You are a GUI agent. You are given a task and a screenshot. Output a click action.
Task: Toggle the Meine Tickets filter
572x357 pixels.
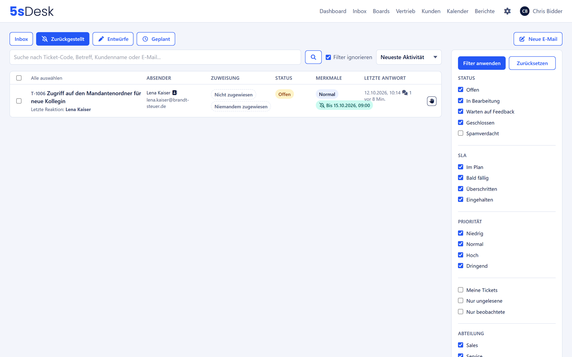(460, 290)
